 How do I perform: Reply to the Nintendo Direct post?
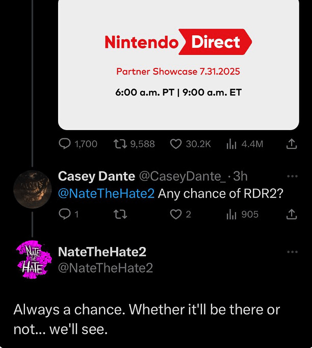tap(65, 144)
